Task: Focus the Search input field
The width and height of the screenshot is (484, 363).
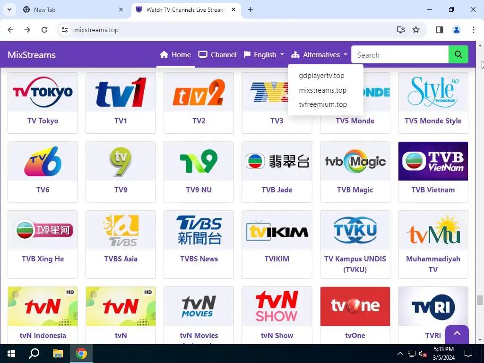Action: pyautogui.click(x=400, y=55)
